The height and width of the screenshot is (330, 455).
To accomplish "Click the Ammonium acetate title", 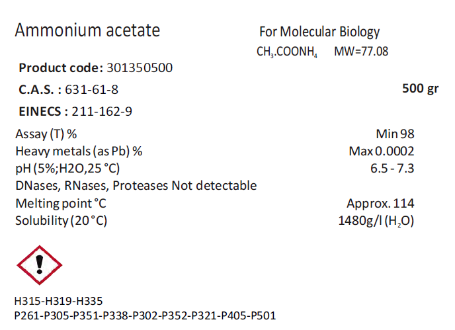I will pyautogui.click(x=87, y=30).
